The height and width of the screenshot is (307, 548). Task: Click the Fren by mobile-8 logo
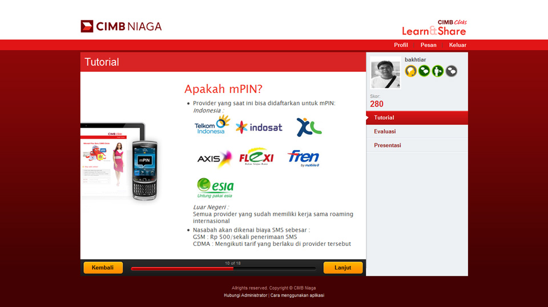pyautogui.click(x=303, y=158)
